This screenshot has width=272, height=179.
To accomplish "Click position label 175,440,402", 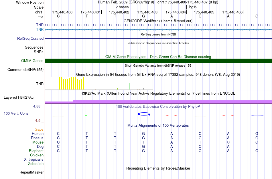I will pos(119,12).
